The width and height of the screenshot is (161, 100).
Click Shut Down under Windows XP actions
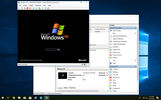point(116,77)
